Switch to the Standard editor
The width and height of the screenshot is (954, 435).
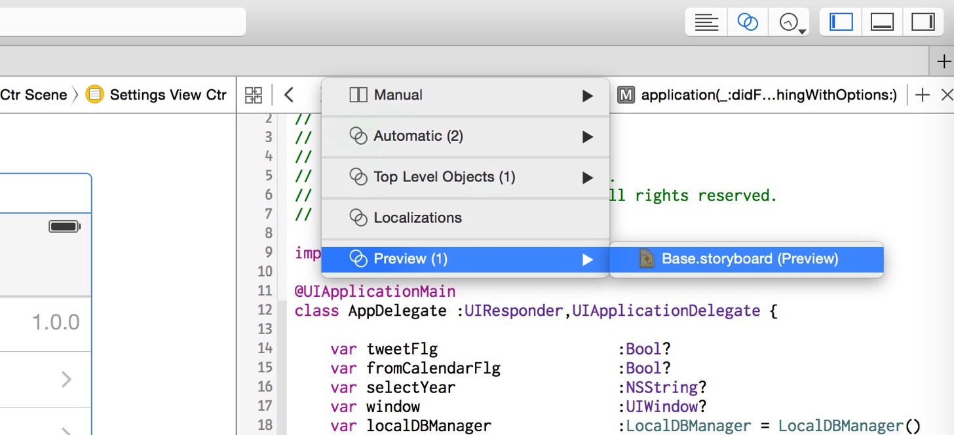(706, 22)
